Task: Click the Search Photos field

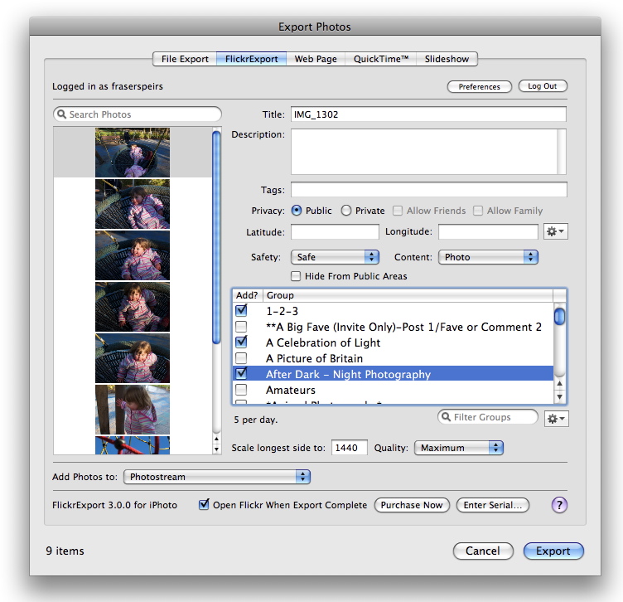Action: [x=138, y=114]
